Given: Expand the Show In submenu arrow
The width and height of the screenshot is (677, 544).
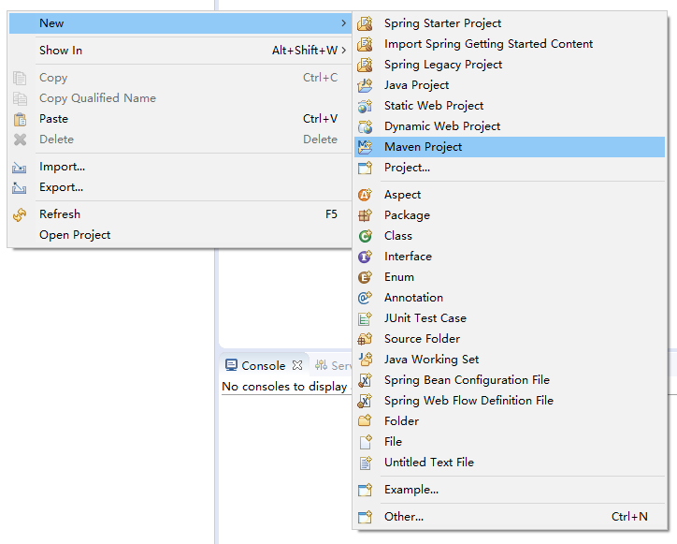Looking at the screenshot, I should point(344,51).
